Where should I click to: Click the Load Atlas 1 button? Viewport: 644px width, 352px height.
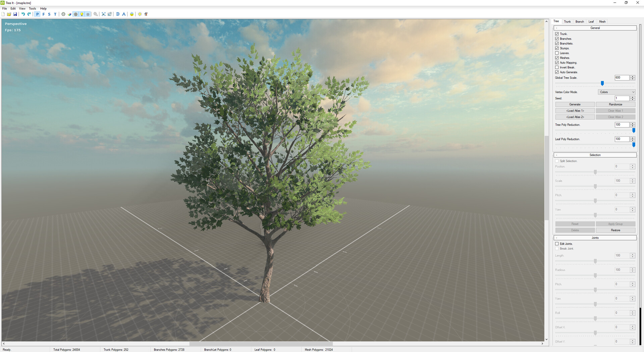coord(575,111)
